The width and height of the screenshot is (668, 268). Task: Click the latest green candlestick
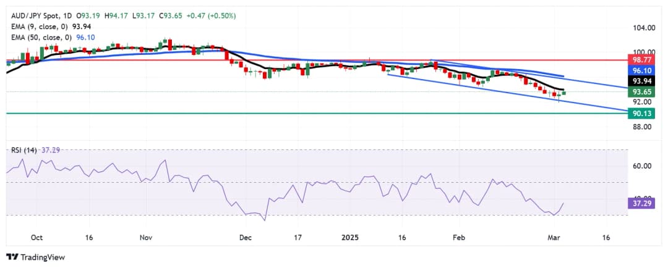[563, 93]
